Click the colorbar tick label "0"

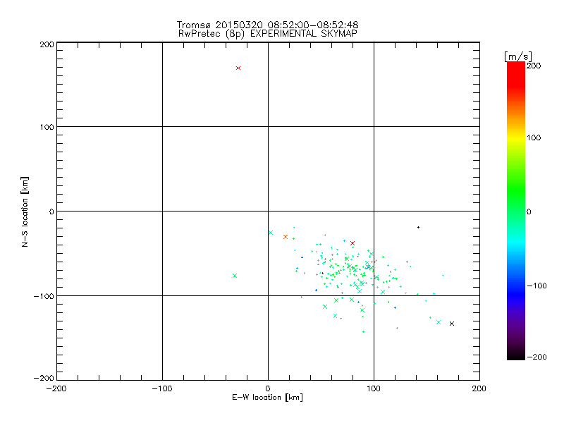(x=529, y=211)
